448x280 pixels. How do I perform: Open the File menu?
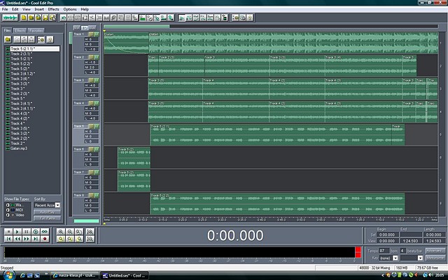click(5, 9)
